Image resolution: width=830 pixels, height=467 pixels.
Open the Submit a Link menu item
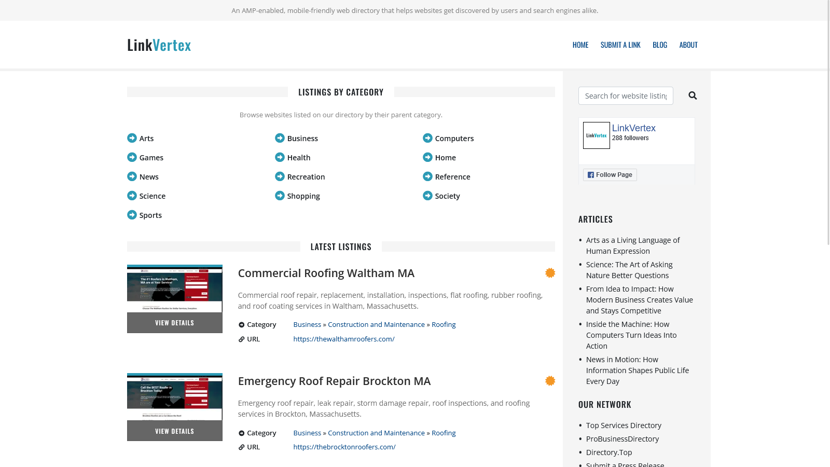(620, 45)
